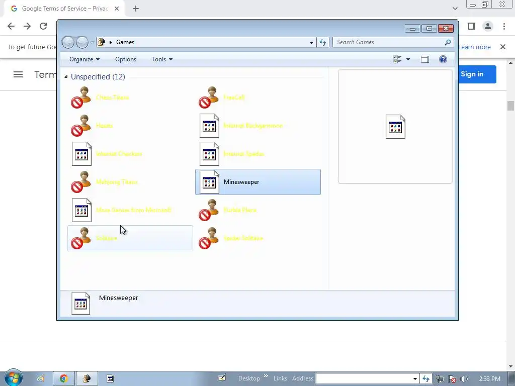Select the Spider Solitaire blocked icon

[x=209, y=238]
